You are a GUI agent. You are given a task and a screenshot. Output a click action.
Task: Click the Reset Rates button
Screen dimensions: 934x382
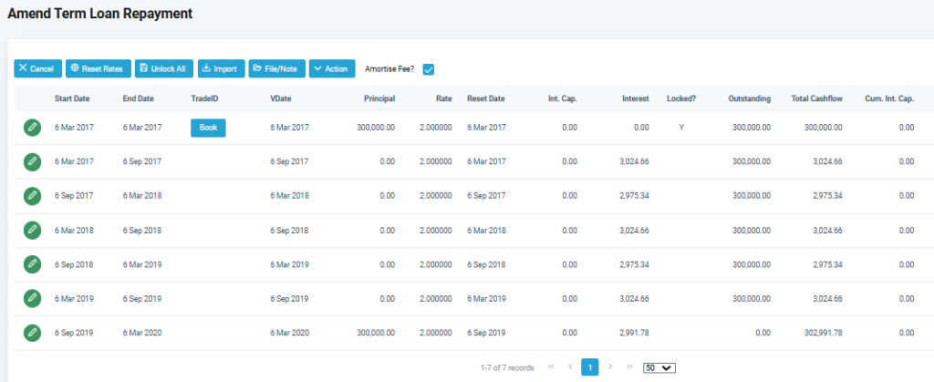[97, 69]
